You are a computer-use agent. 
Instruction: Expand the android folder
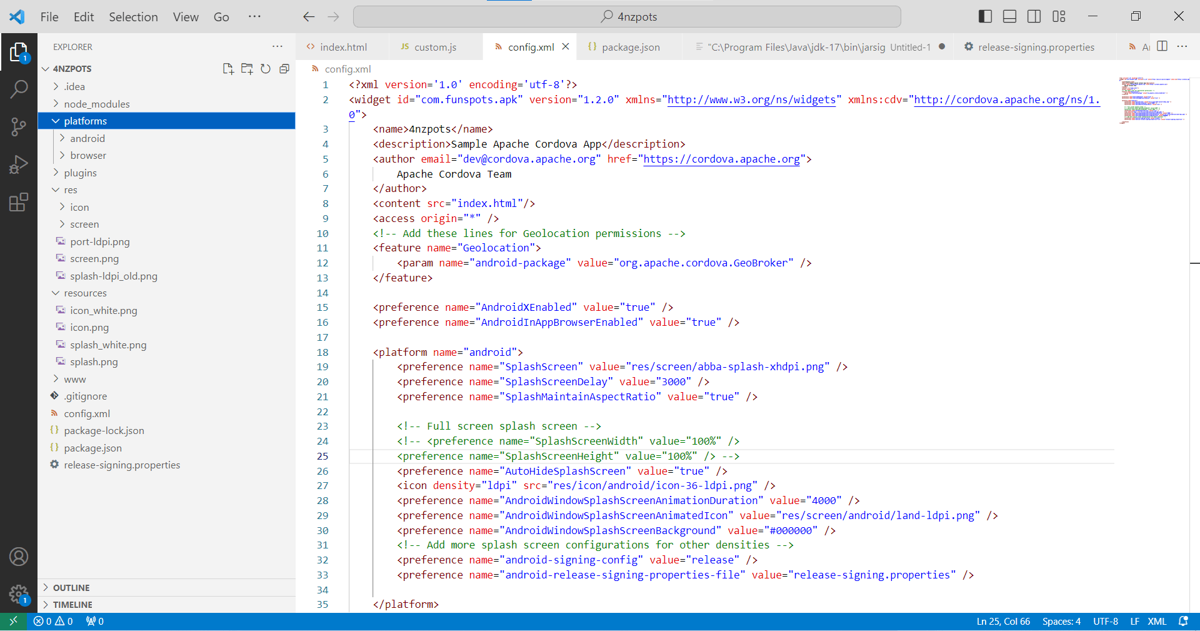tap(166, 138)
